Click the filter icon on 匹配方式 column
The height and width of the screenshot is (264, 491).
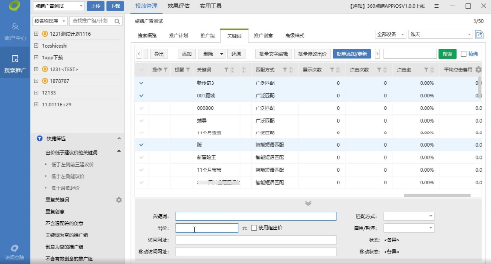tap(285, 70)
